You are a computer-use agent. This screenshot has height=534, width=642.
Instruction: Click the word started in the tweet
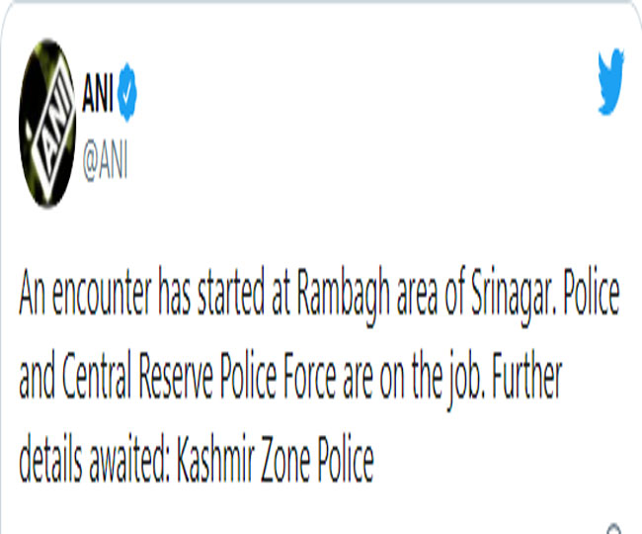(231, 294)
